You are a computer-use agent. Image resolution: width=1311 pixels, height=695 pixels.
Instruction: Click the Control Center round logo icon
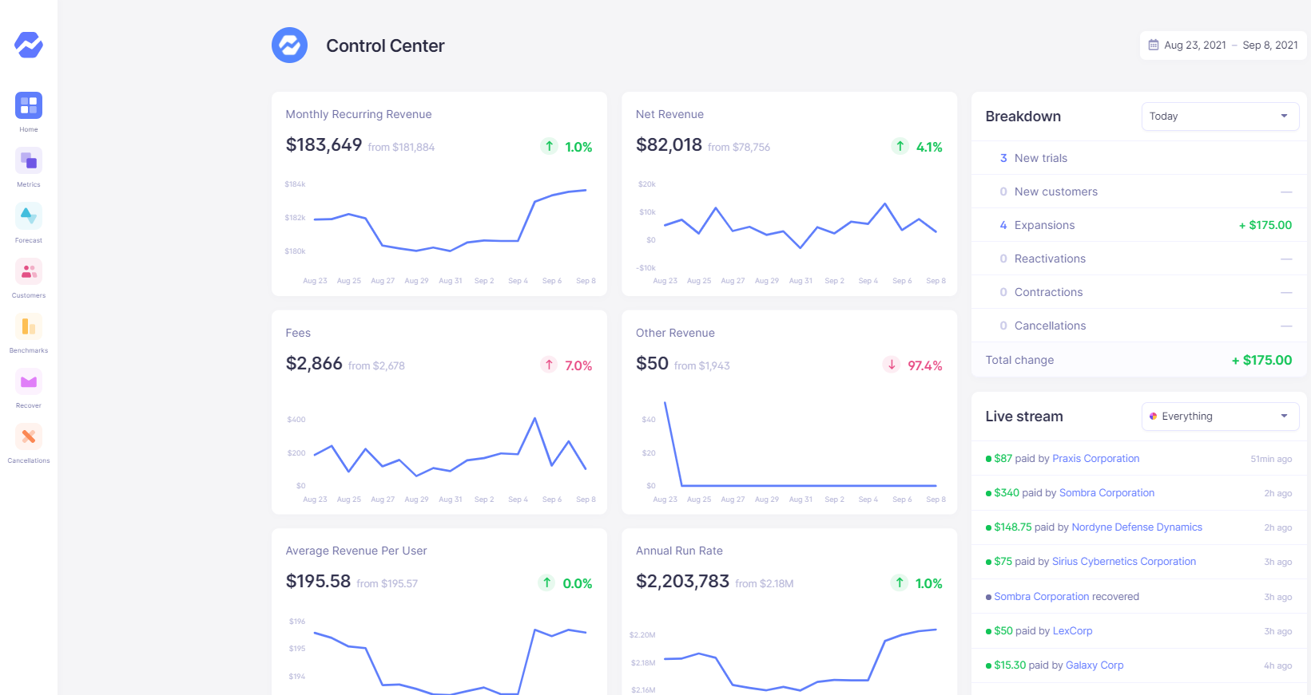(289, 45)
